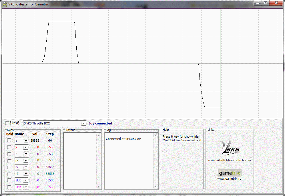Open the Sld0 axis name dropdown
This screenshot has width=285, height=196.
(26, 180)
